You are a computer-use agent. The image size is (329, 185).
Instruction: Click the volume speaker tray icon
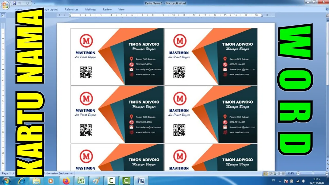coord(304,181)
